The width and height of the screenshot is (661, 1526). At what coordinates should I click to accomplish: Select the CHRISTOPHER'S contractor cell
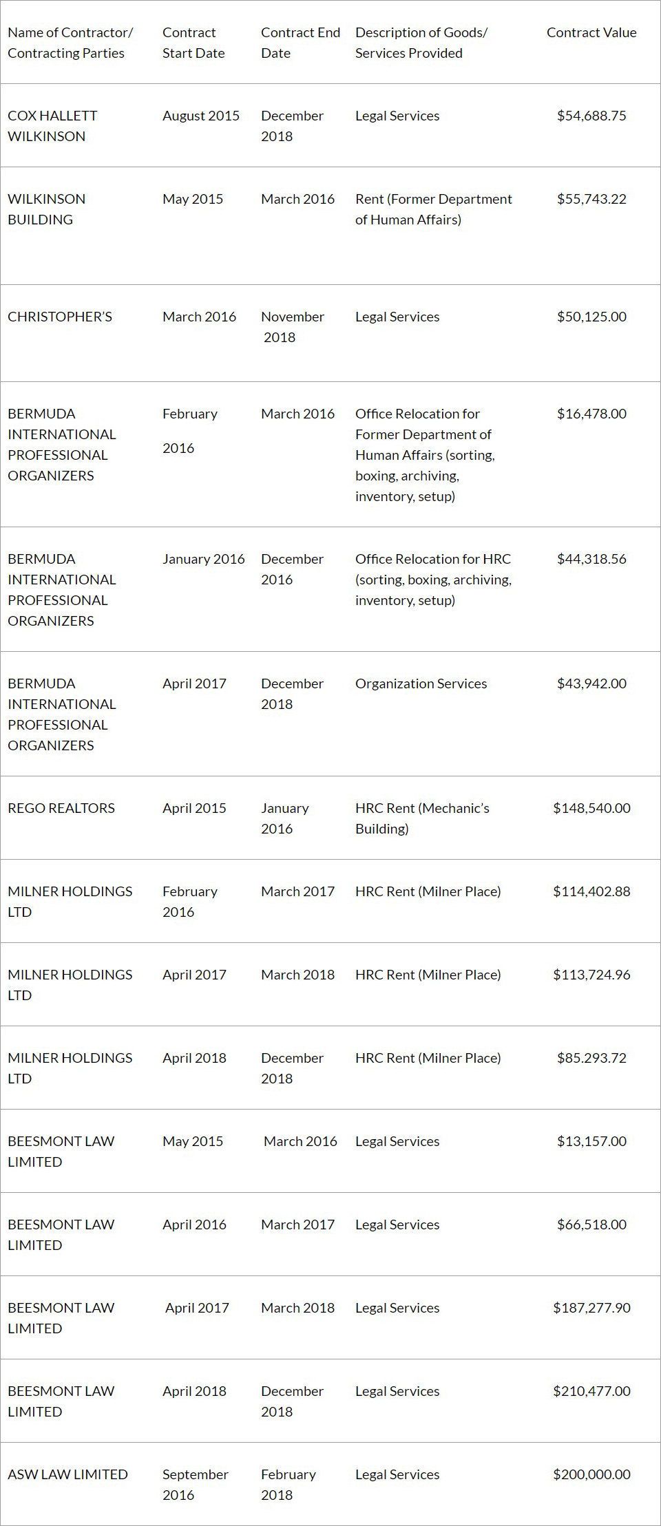tap(60, 317)
